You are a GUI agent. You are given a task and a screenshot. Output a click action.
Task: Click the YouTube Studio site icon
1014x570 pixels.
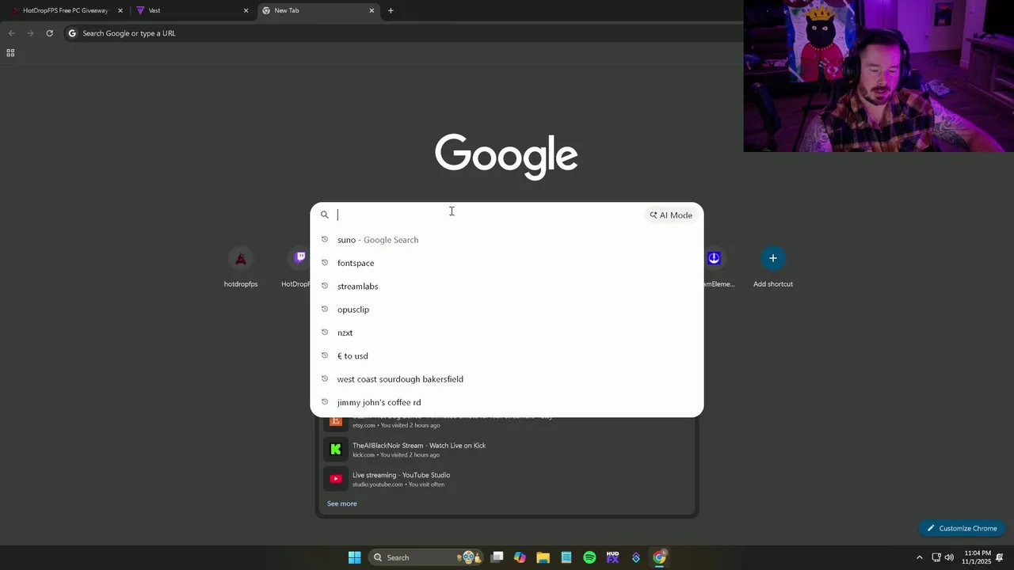pos(336,479)
